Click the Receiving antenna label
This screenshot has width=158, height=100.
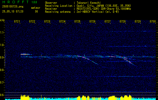coord(58,12)
